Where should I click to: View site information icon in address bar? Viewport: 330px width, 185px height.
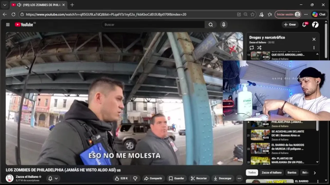click(22, 14)
